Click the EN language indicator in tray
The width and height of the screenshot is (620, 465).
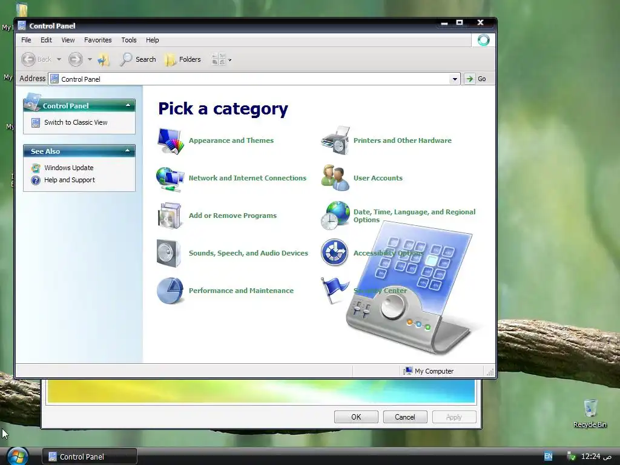pos(548,457)
